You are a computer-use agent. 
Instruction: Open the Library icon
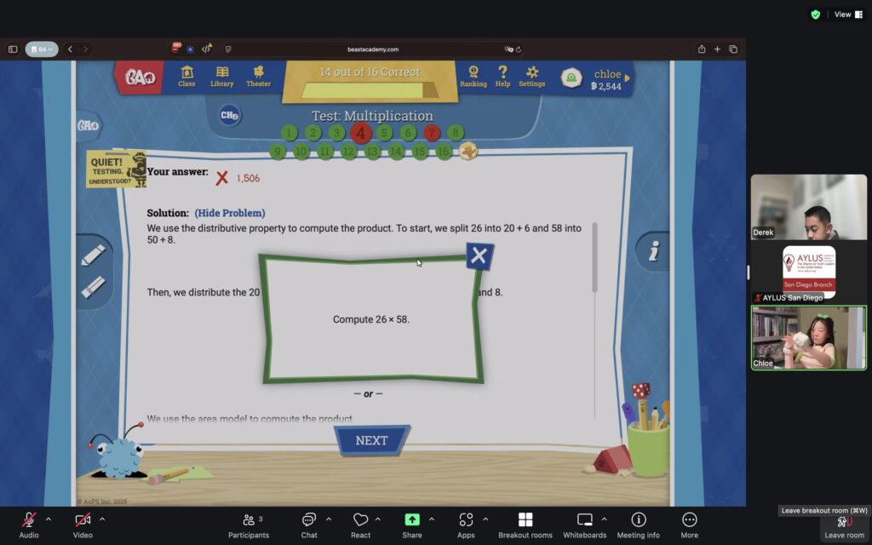[x=221, y=76]
